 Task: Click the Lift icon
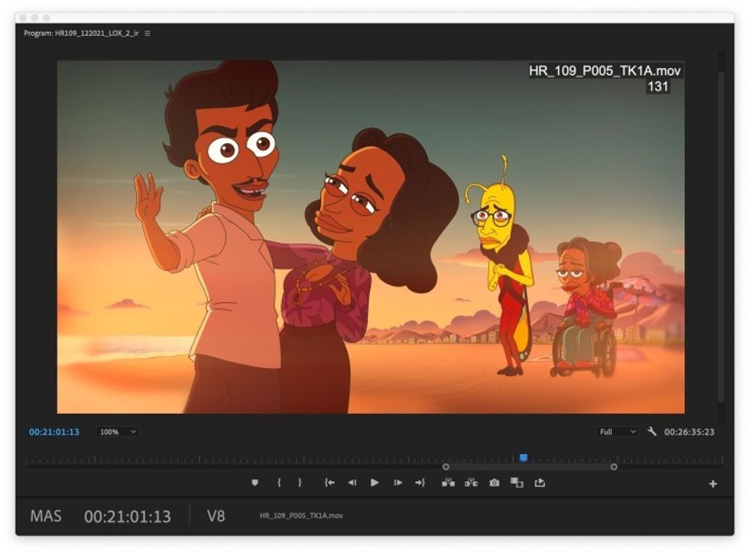pyautogui.click(x=448, y=483)
